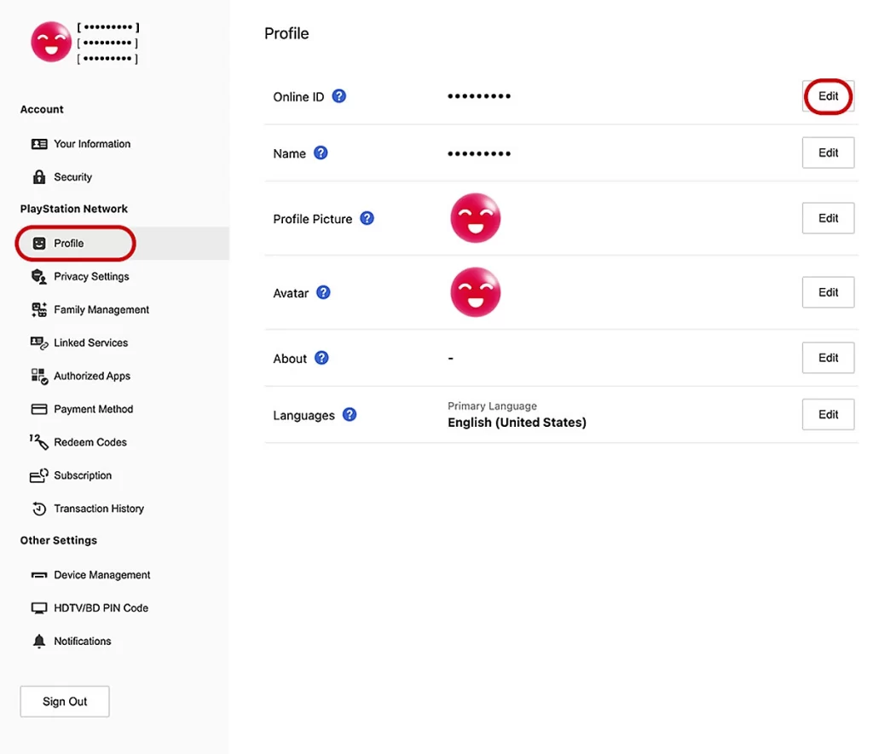
Task: Click the Sign Out button
Action: 64,701
